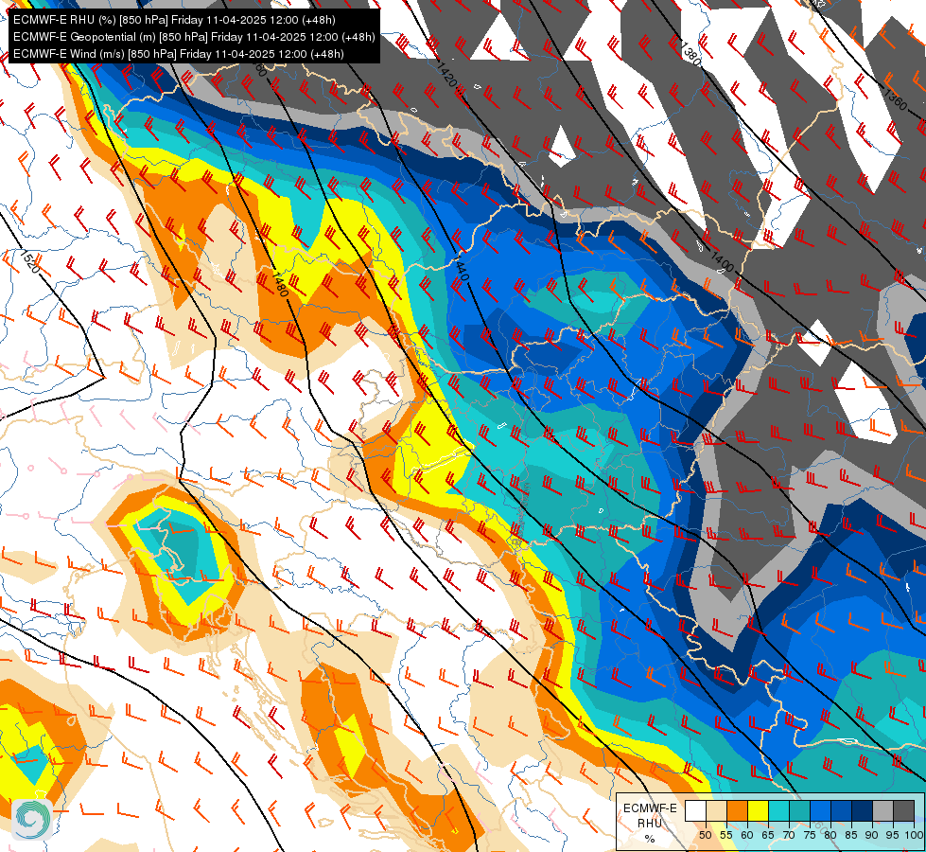Click the legend value '75'
The width and height of the screenshot is (926, 852).
[x=809, y=835]
